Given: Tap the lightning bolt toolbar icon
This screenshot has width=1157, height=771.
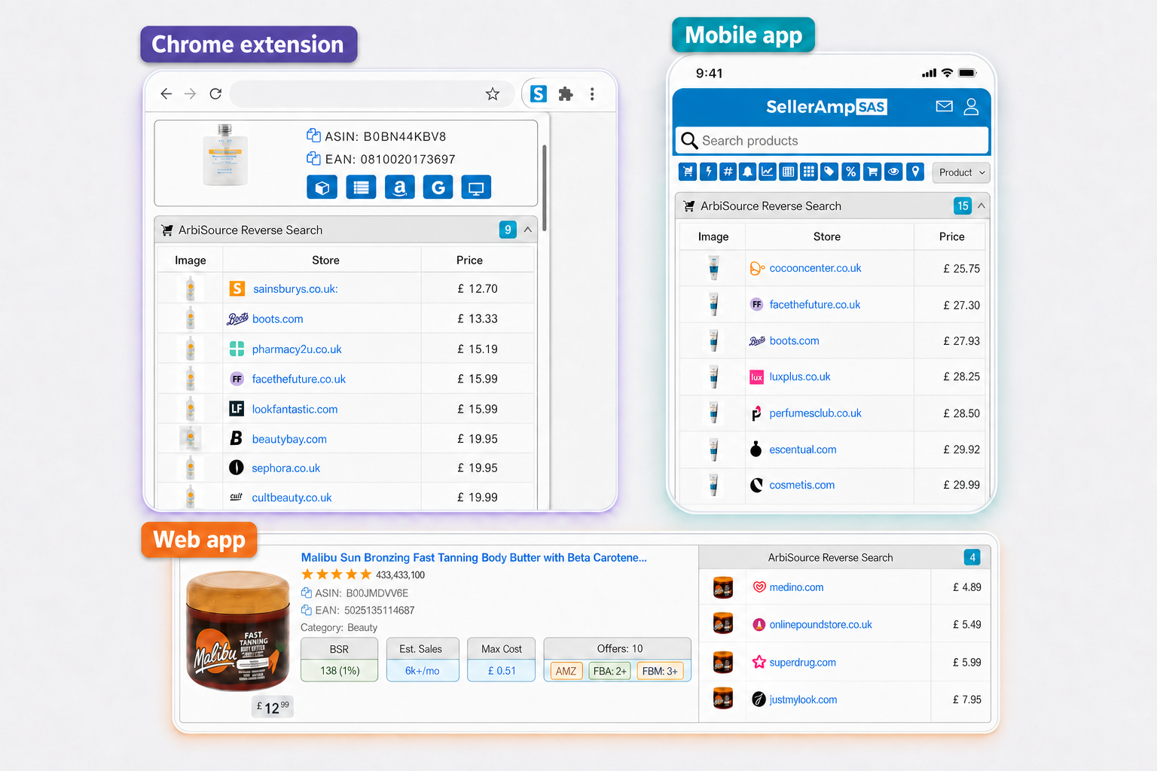Looking at the screenshot, I should (708, 172).
